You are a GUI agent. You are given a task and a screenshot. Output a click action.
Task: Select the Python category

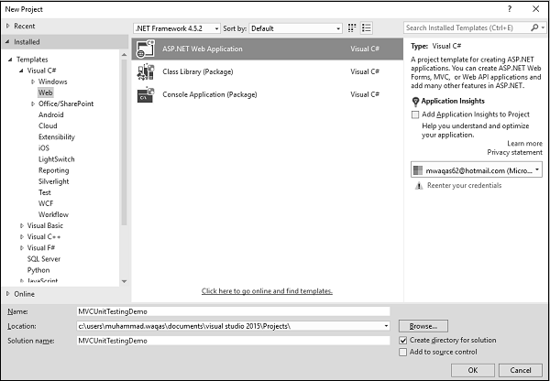click(38, 270)
